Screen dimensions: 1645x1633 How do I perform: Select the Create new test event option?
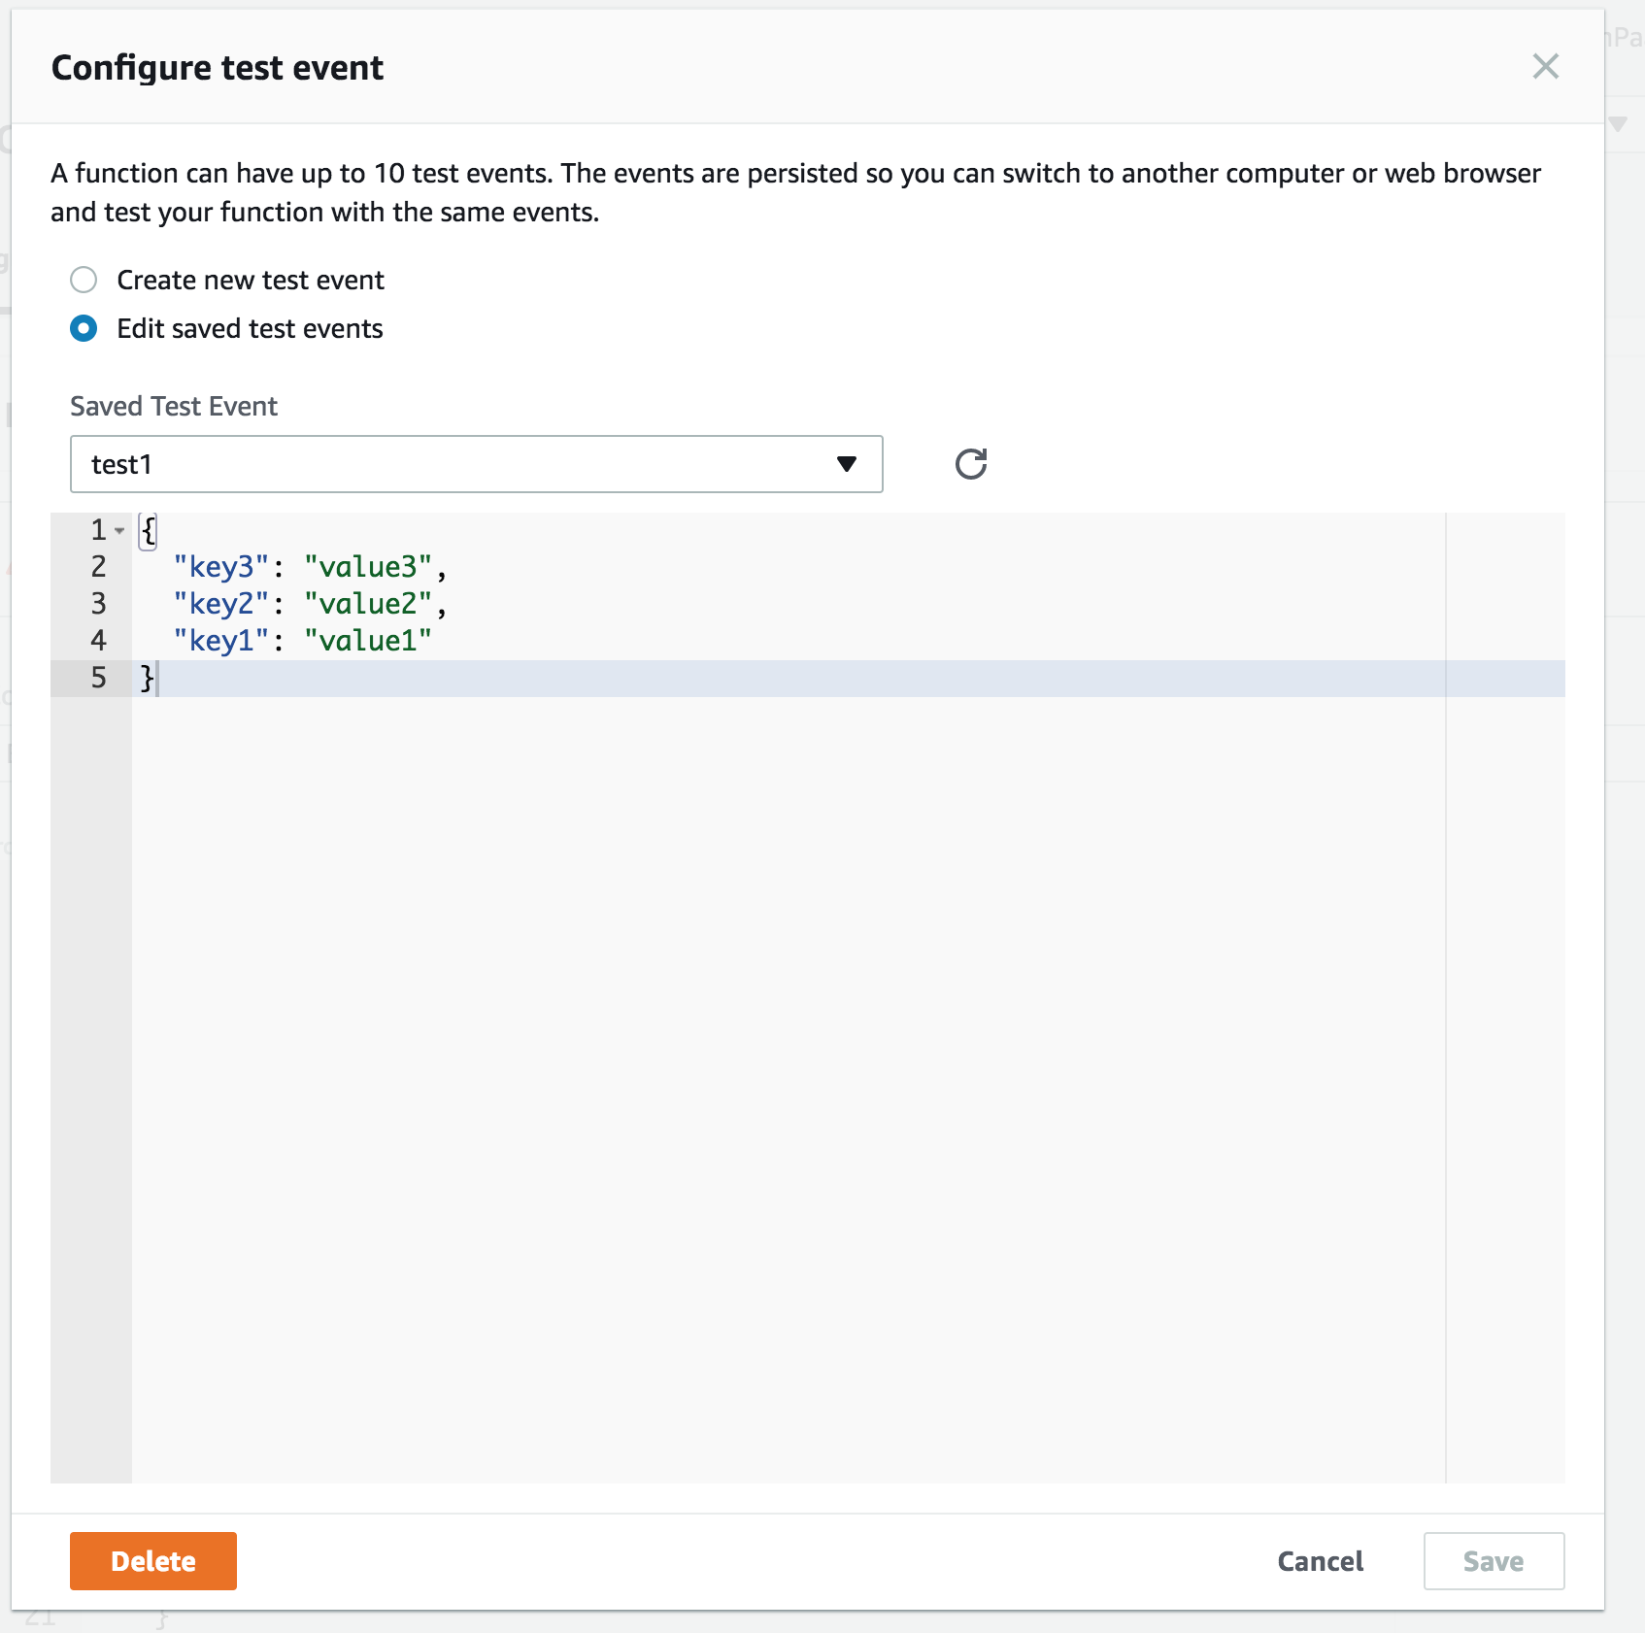[84, 281]
